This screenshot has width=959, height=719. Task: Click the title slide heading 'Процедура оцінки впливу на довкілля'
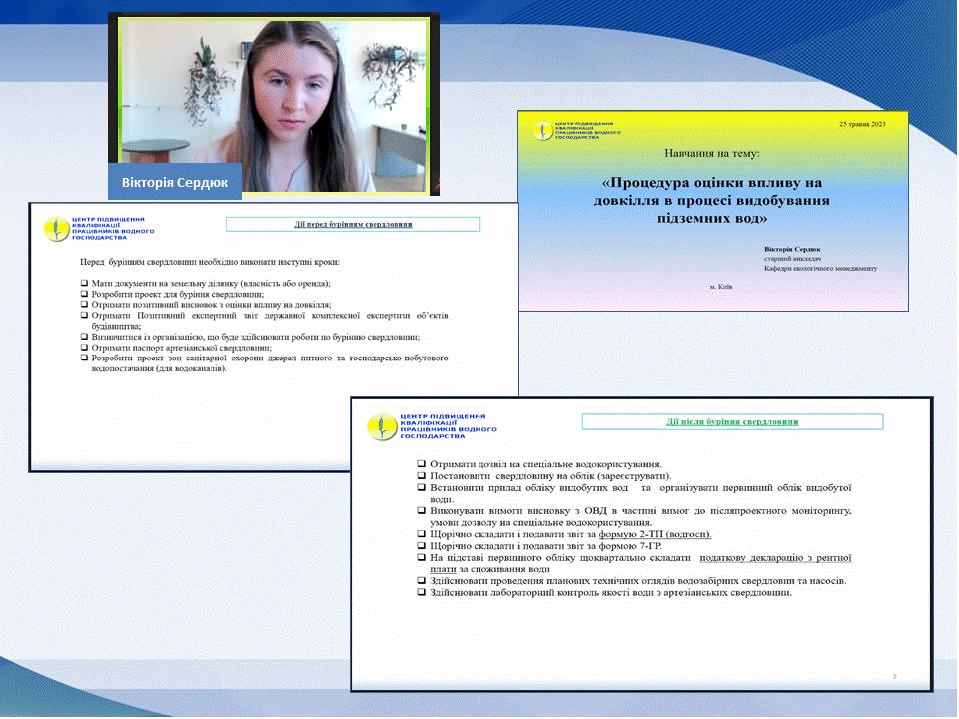(713, 199)
